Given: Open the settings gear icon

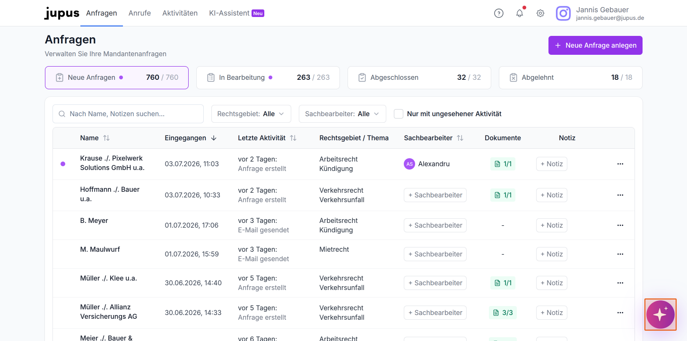Looking at the screenshot, I should [540, 13].
